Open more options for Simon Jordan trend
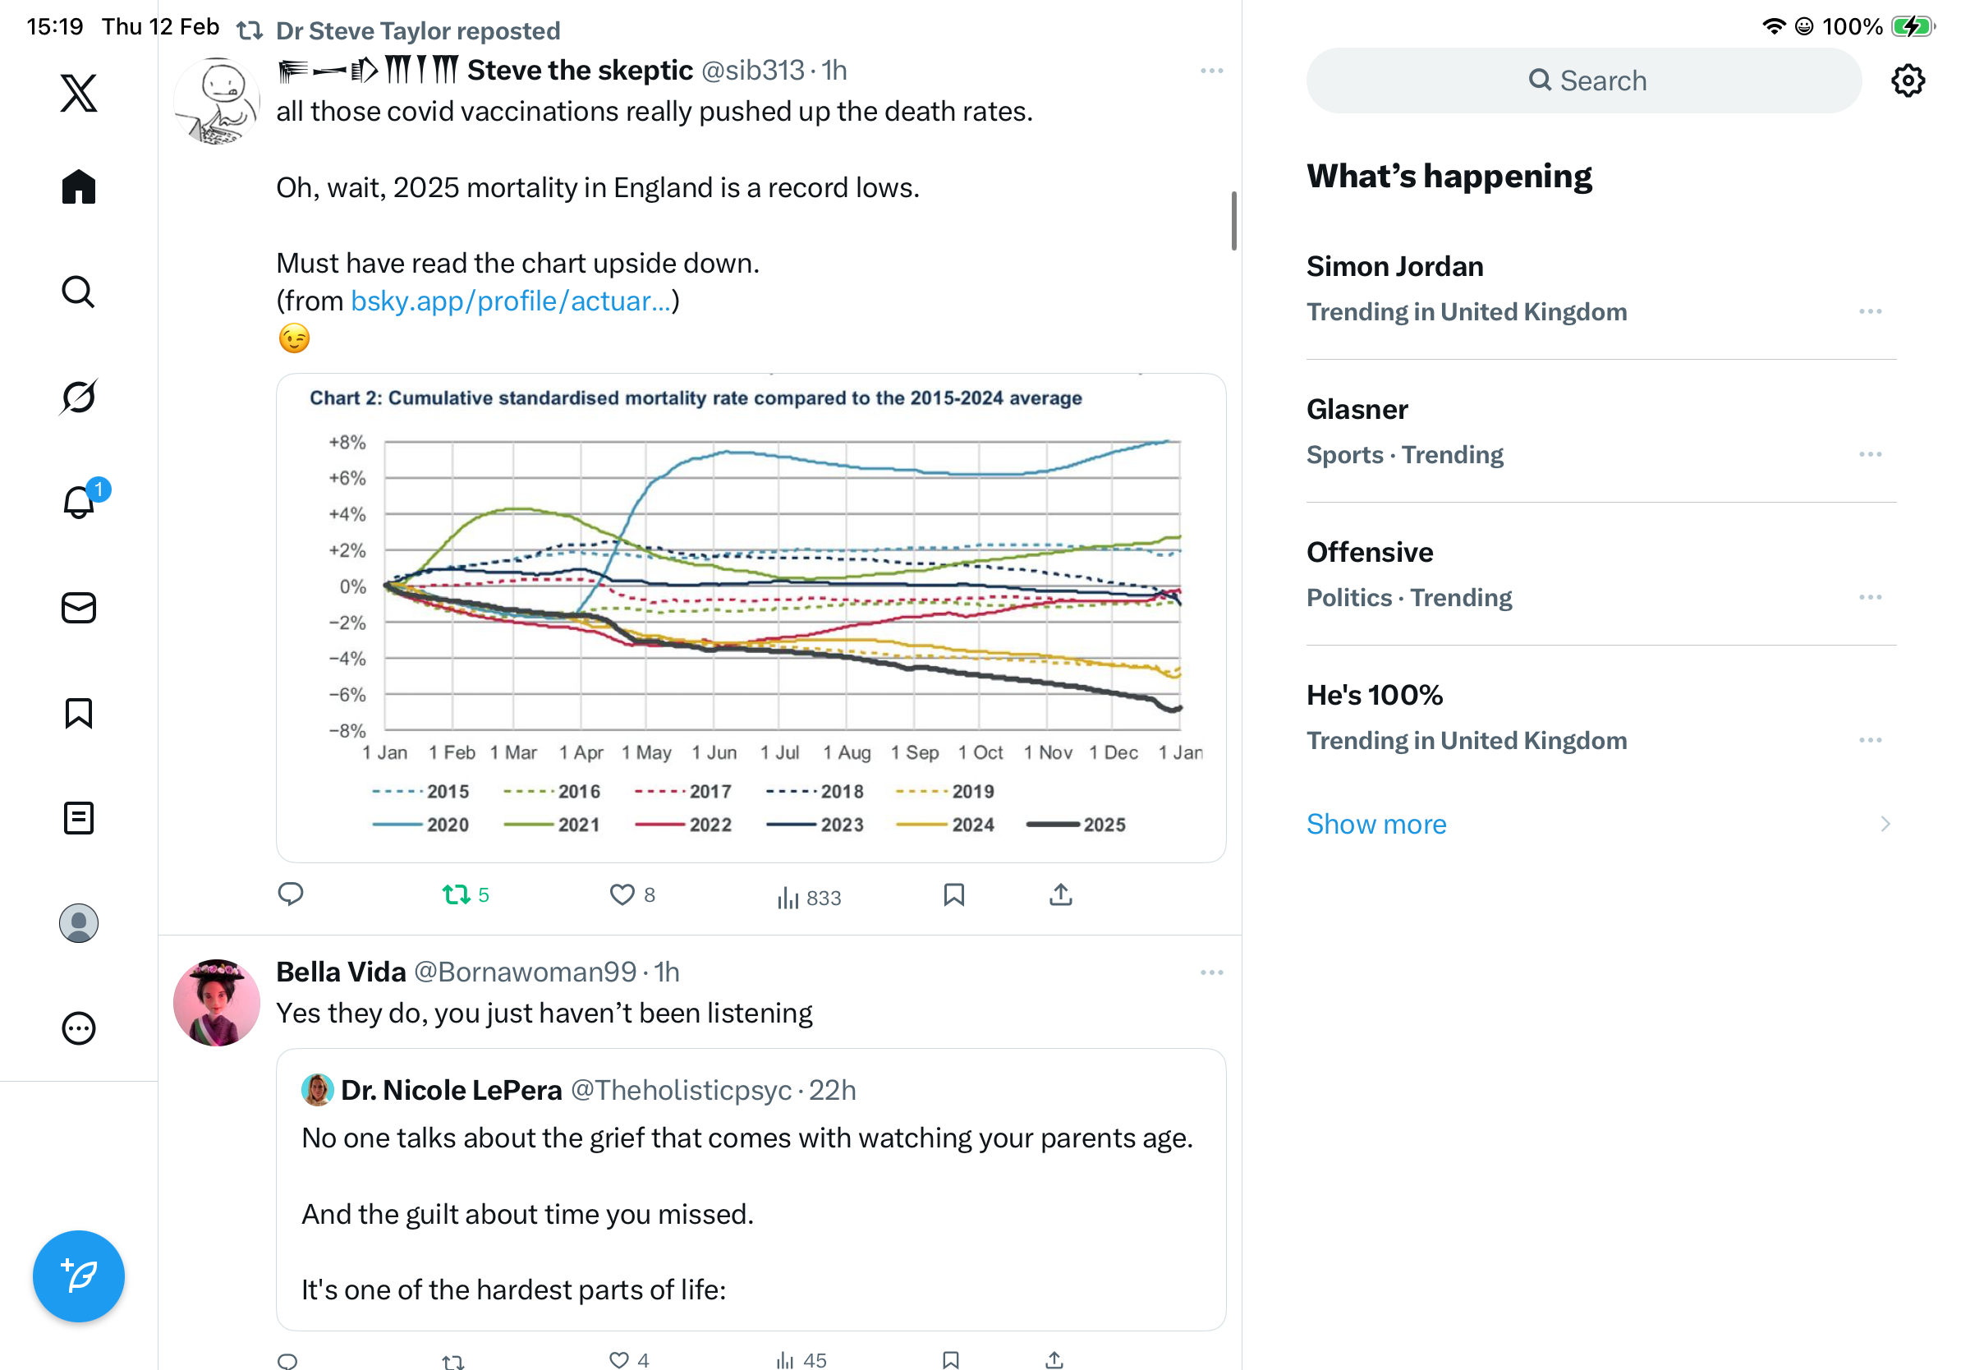The image size is (1961, 1370). 1870,312
